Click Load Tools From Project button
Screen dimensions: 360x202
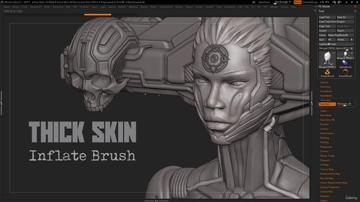coord(336,22)
